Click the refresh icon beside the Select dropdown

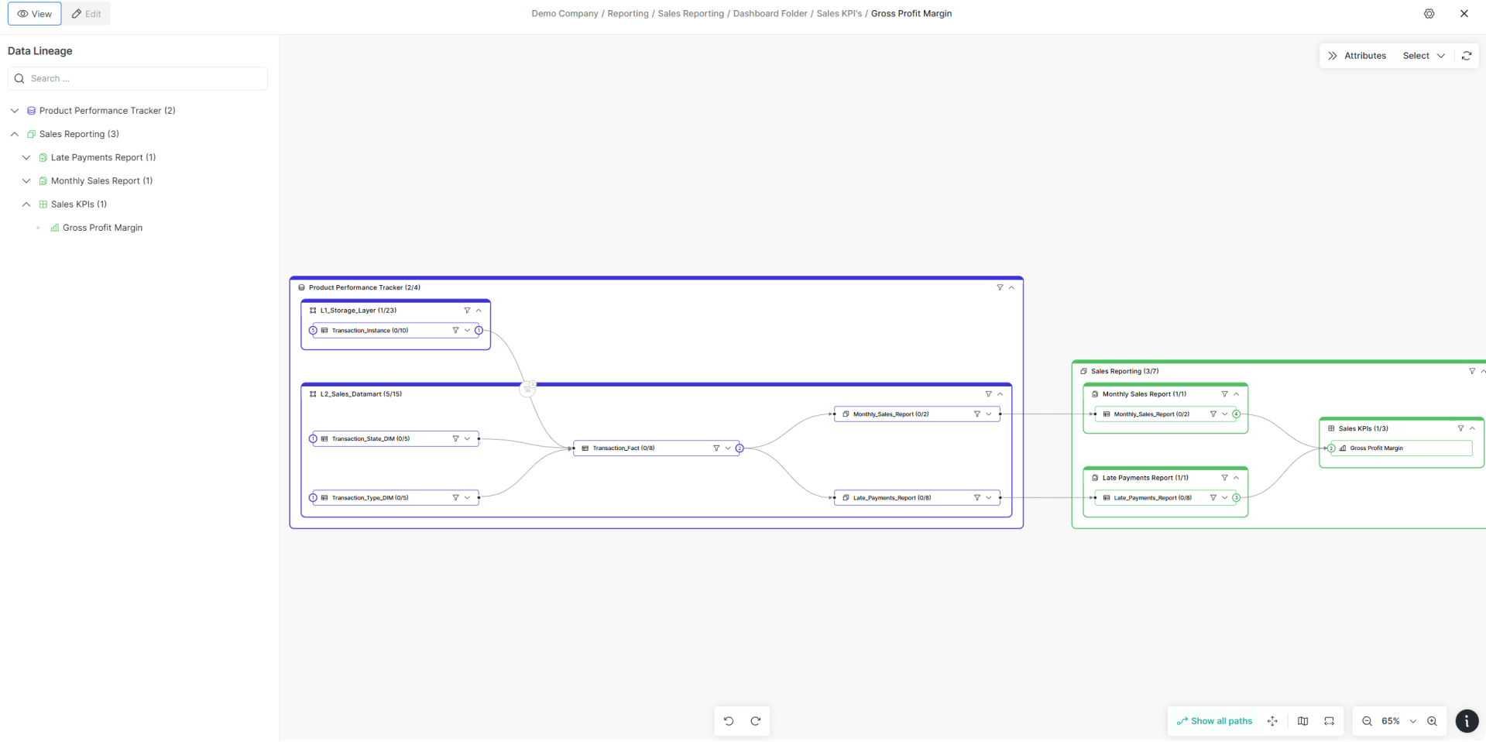(1467, 55)
